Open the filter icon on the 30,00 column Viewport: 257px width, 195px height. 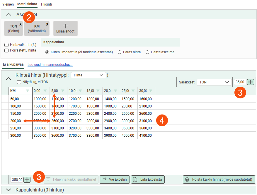[x=151, y=90]
